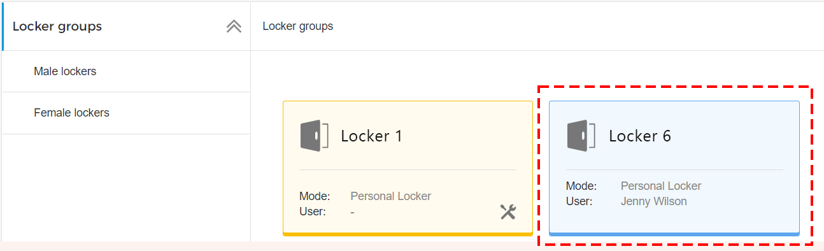The image size is (824, 251).
Task: Click Personal Locker mode value on Locker 1
Action: [391, 196]
